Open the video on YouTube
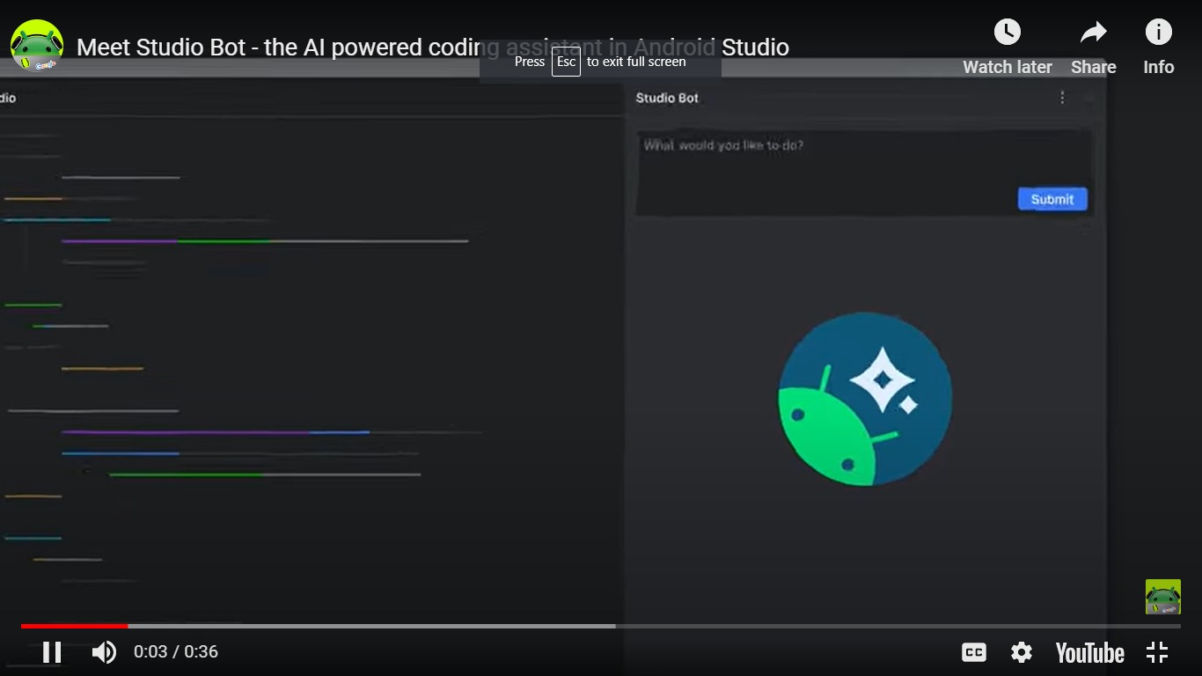Image resolution: width=1202 pixels, height=676 pixels. pyautogui.click(x=1089, y=652)
